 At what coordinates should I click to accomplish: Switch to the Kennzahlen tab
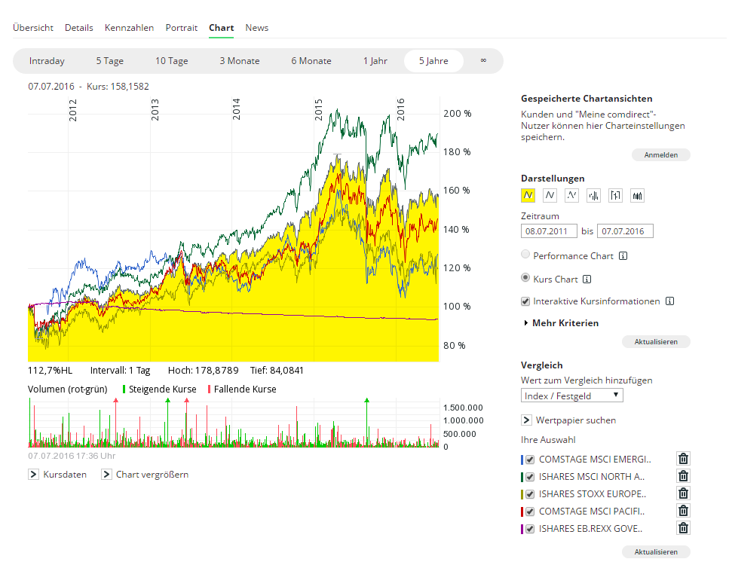(x=129, y=28)
